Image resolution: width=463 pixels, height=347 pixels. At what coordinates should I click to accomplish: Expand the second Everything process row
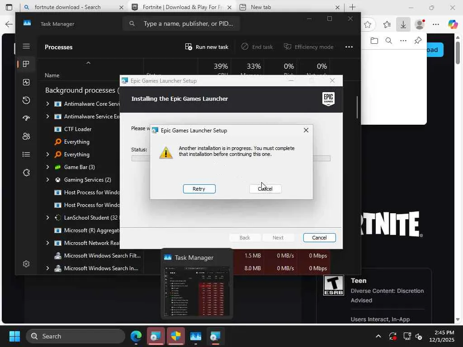47,155
